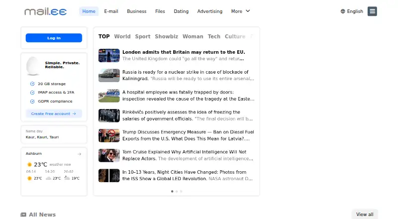
Task: Click the All News heading
Action: pos(42,215)
